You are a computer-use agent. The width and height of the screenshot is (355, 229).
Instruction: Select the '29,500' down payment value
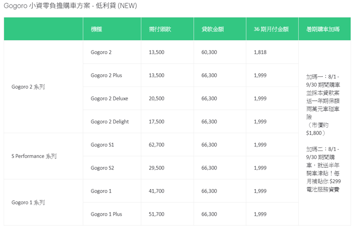(157, 168)
